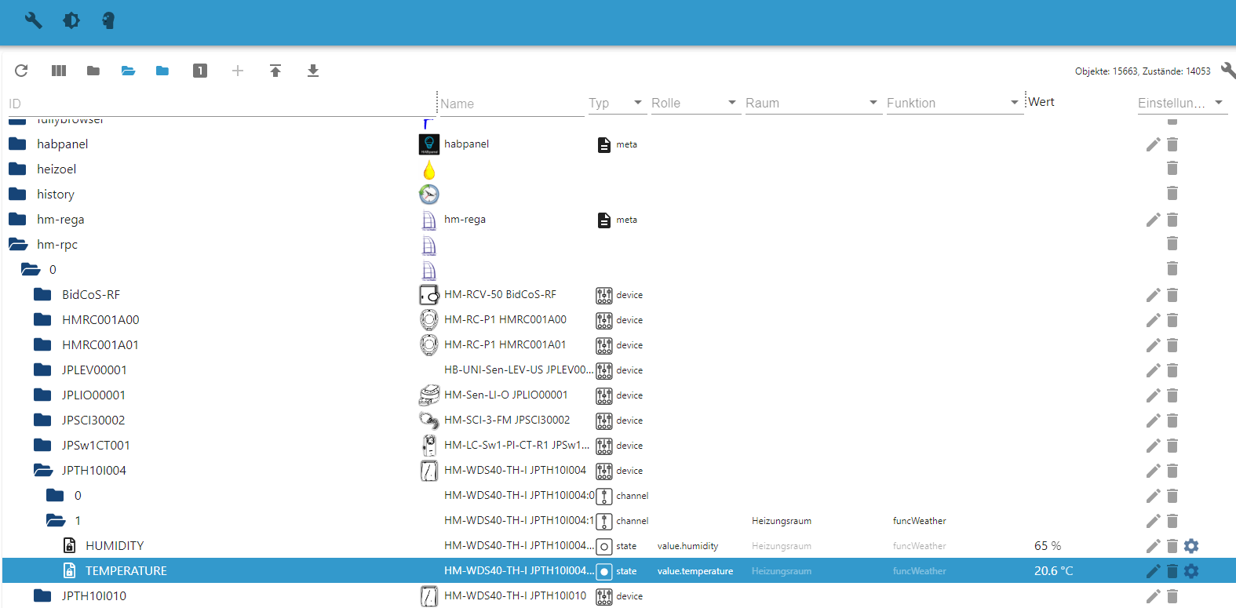Open the wrench settings in top bar
This screenshot has height=608, width=1236.
[x=33, y=20]
